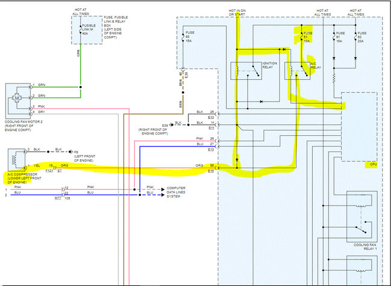
Task: Click the E38 ground symbol
Action: 171,125
